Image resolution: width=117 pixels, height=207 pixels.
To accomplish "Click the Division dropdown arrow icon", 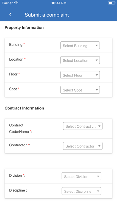I will click(98, 176).
